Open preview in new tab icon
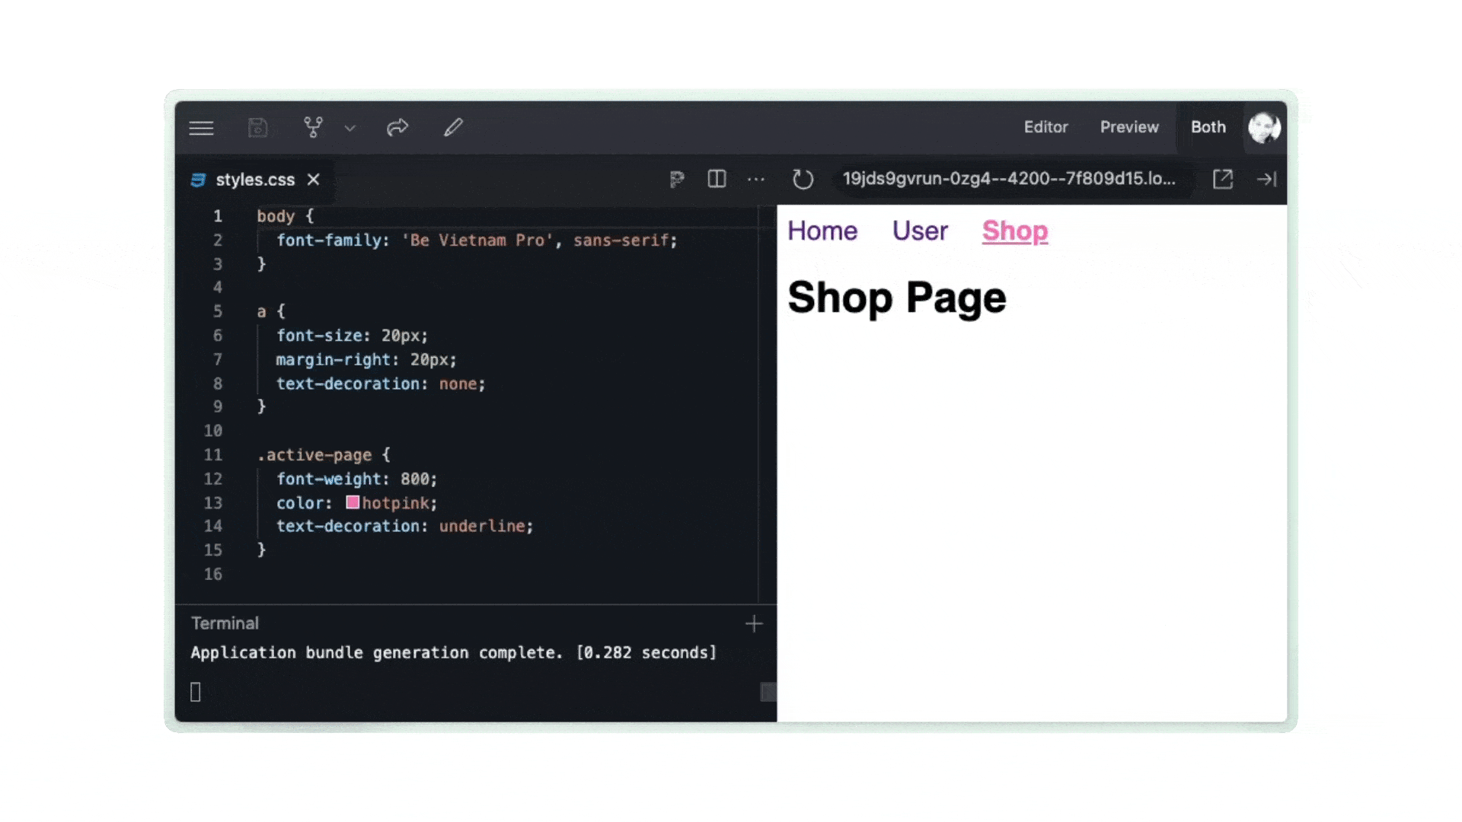This screenshot has height=822, width=1462. 1223,179
